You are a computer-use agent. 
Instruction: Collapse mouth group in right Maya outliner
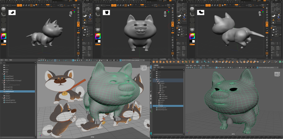point(157,92)
